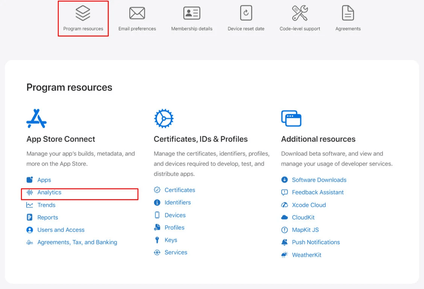The width and height of the screenshot is (424, 289).
Task: Click the Program resources stack icon
Action: (x=83, y=13)
